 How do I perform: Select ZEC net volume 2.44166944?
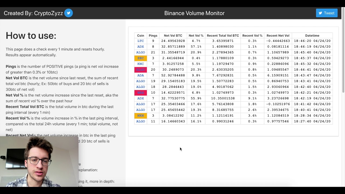click(173, 58)
